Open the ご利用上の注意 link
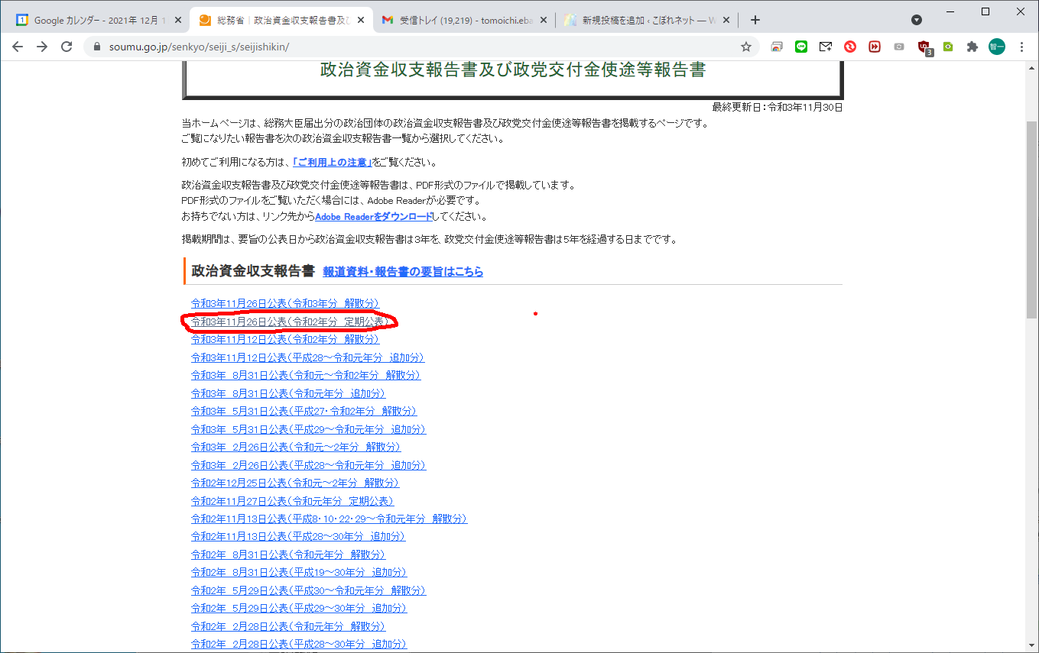This screenshot has height=653, width=1039. click(332, 163)
